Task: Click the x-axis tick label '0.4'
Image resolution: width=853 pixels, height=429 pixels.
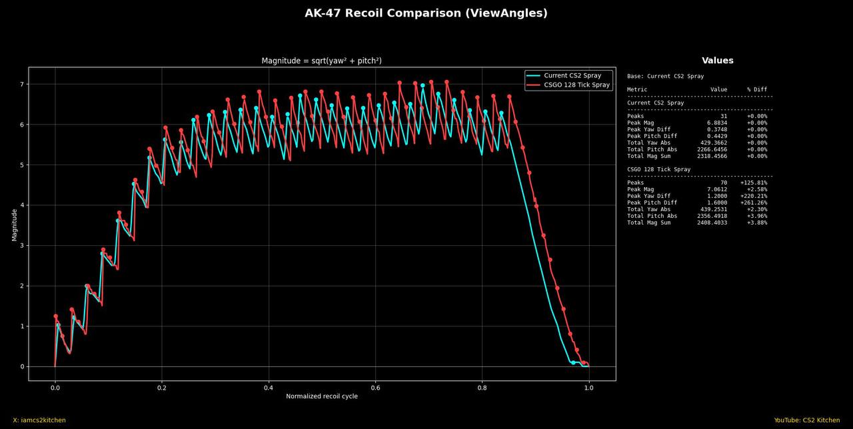Action: point(269,387)
